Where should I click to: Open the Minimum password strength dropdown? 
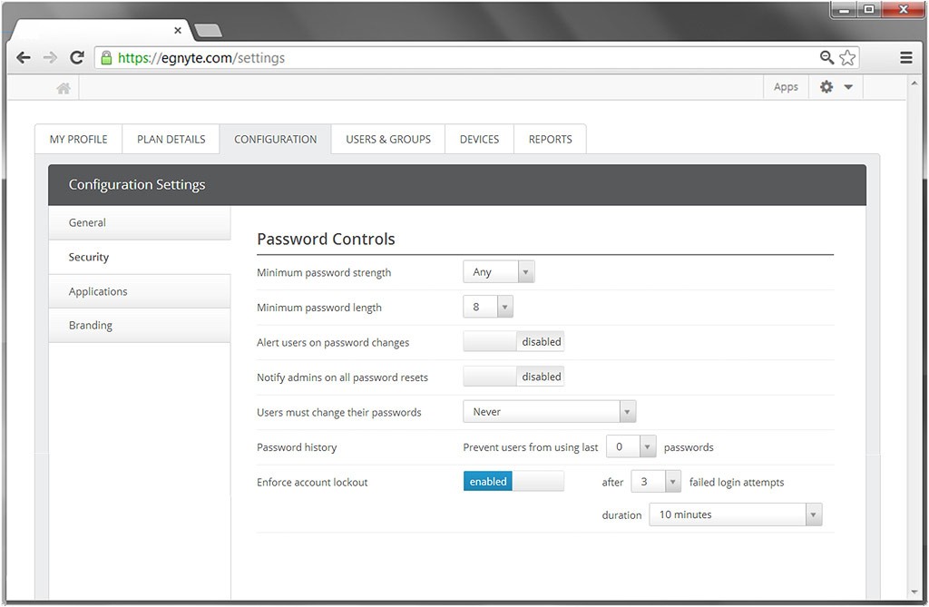[498, 272]
